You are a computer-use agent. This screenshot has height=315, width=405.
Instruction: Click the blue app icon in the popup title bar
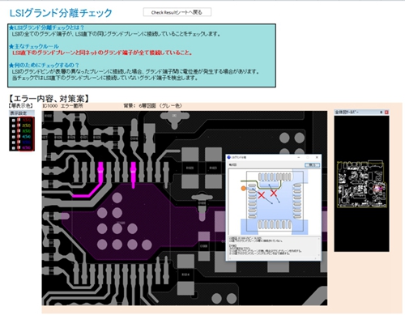click(228, 157)
